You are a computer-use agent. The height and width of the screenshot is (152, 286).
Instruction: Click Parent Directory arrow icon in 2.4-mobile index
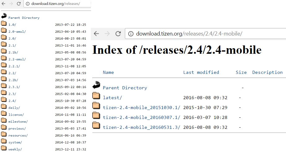tap(96, 85)
